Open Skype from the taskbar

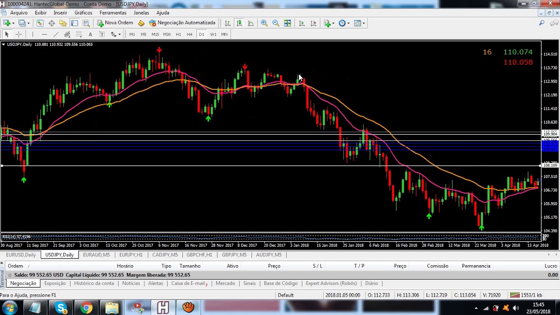tap(61, 308)
